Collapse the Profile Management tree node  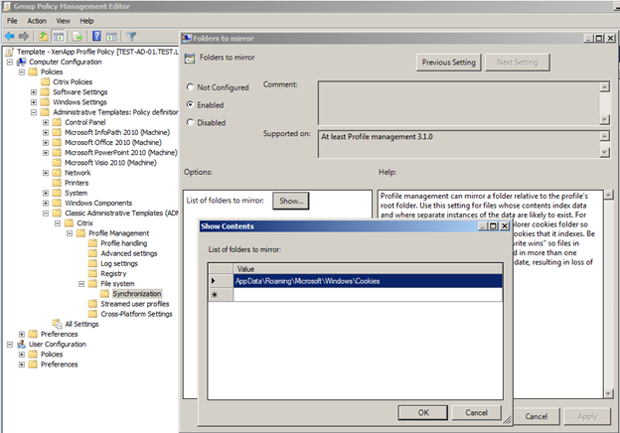69,233
